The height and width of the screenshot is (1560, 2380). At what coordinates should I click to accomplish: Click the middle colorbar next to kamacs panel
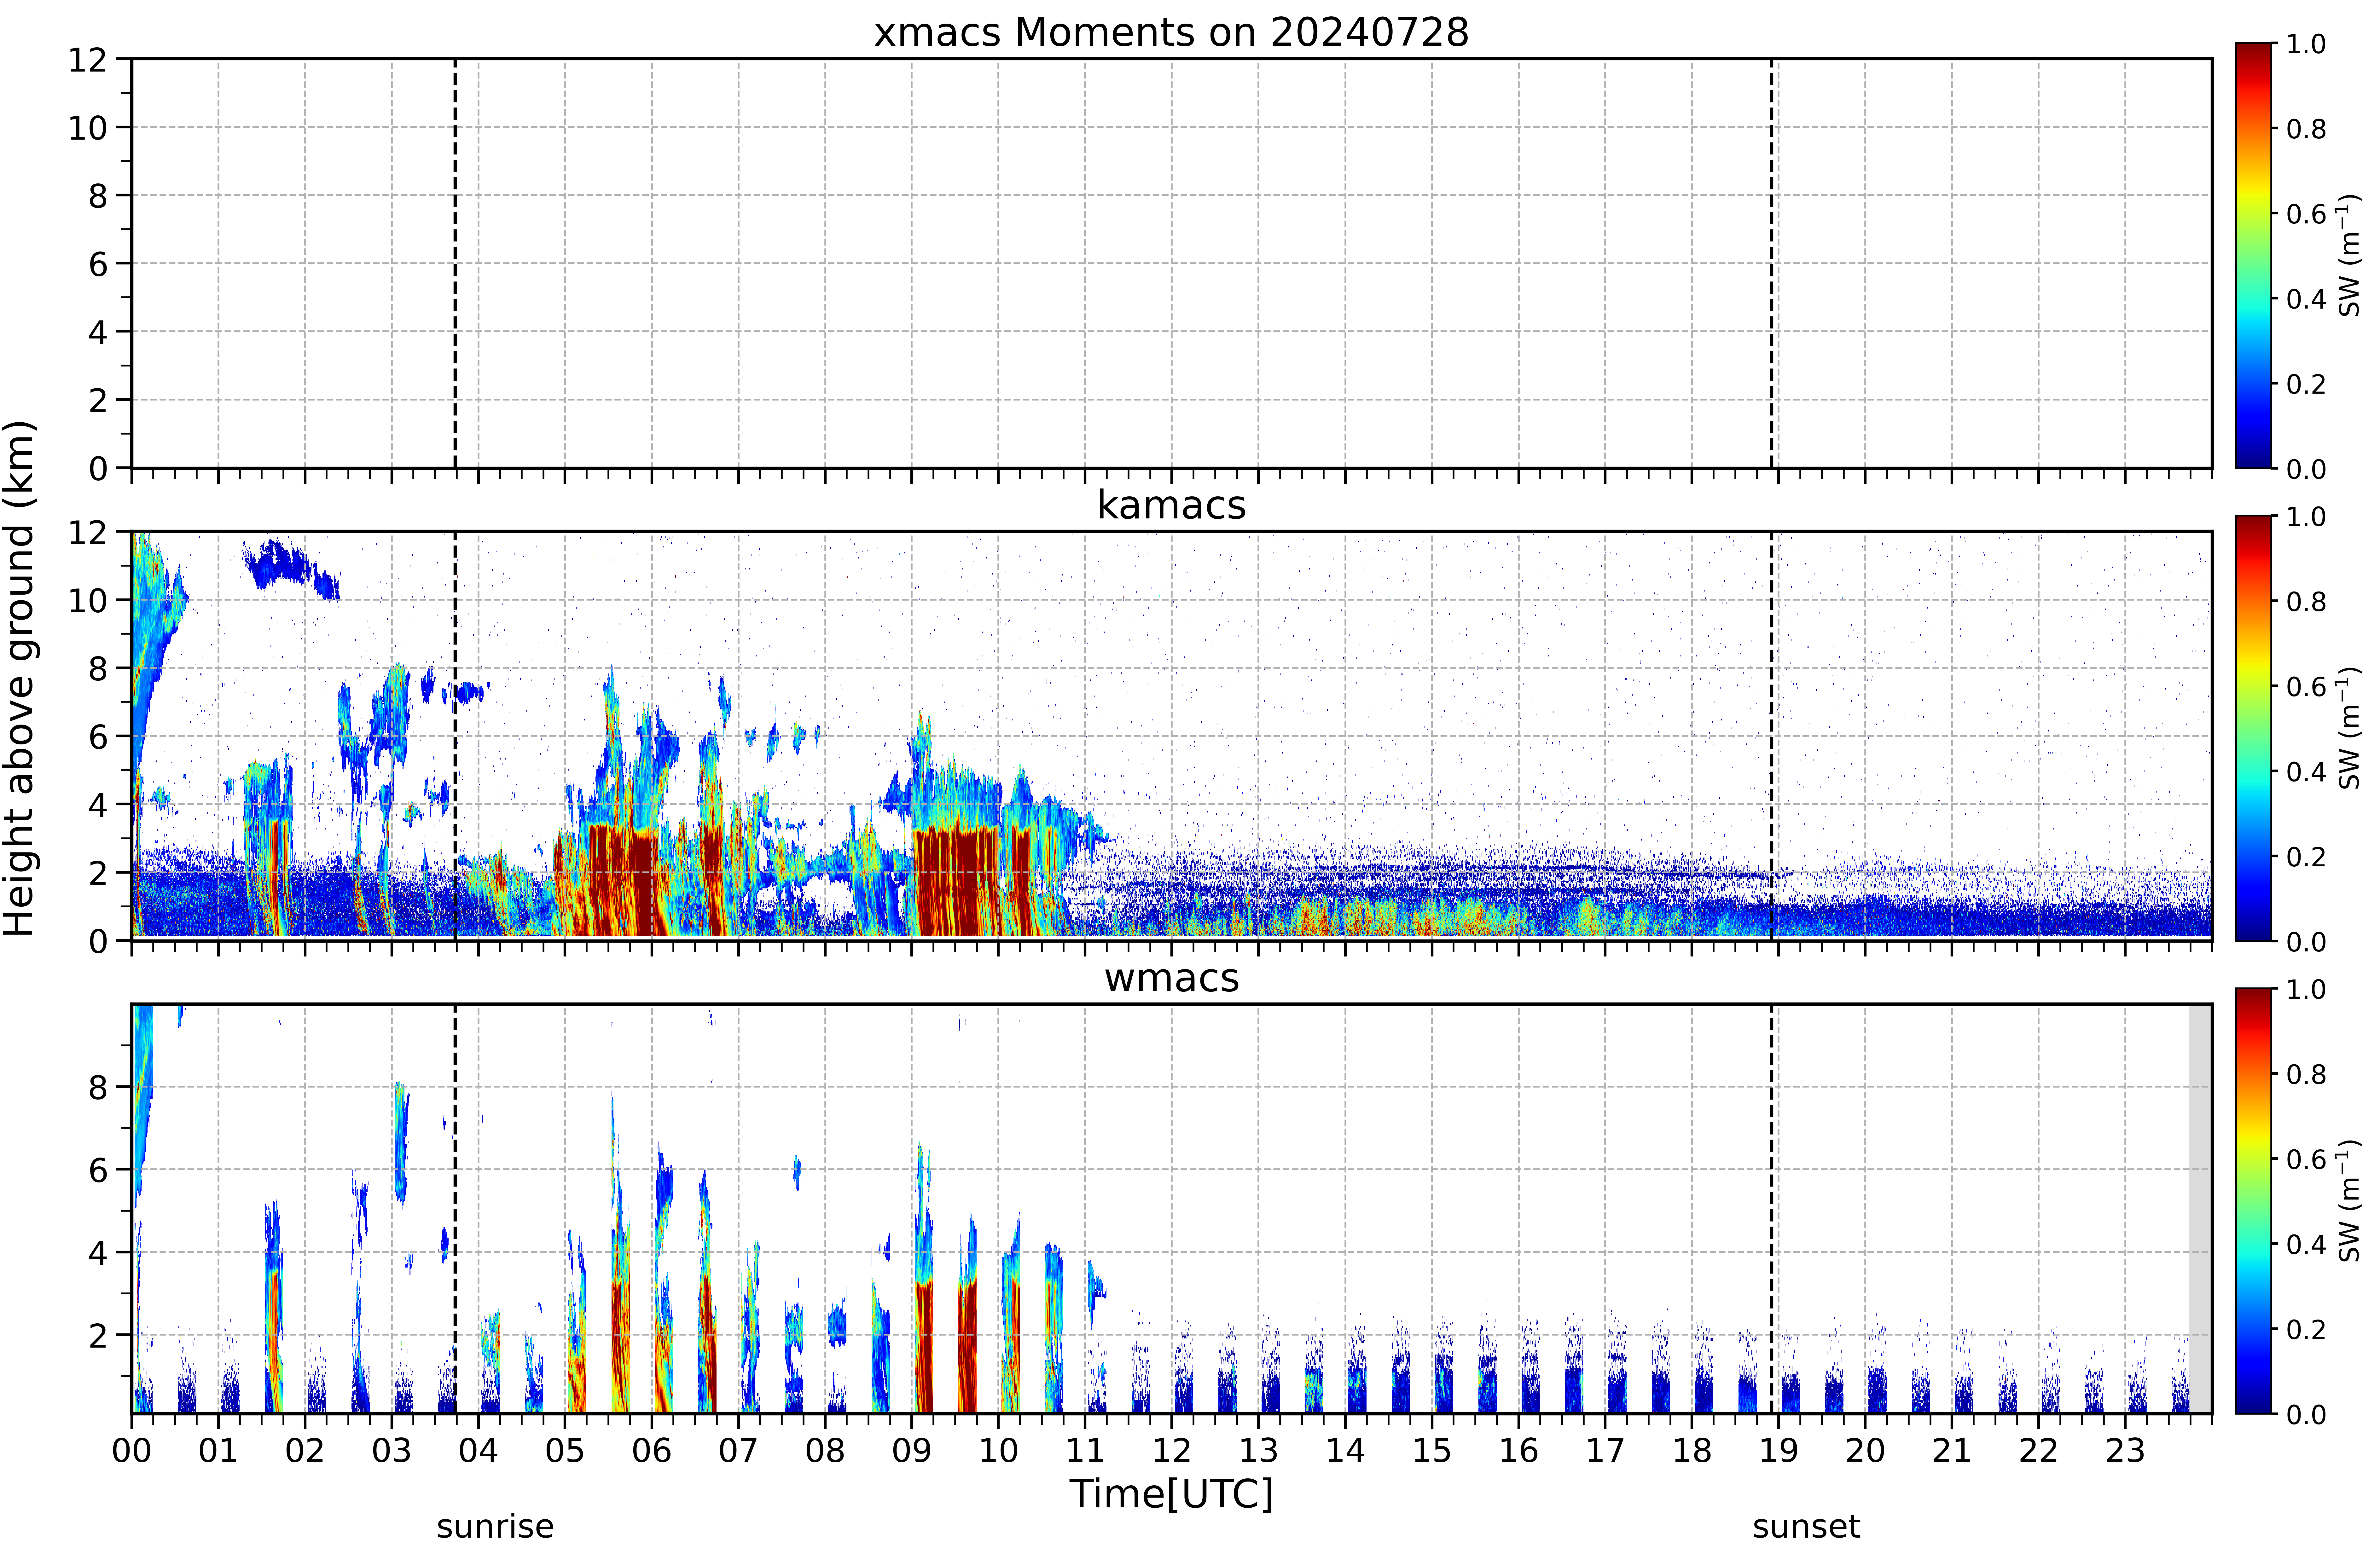pos(2255,728)
